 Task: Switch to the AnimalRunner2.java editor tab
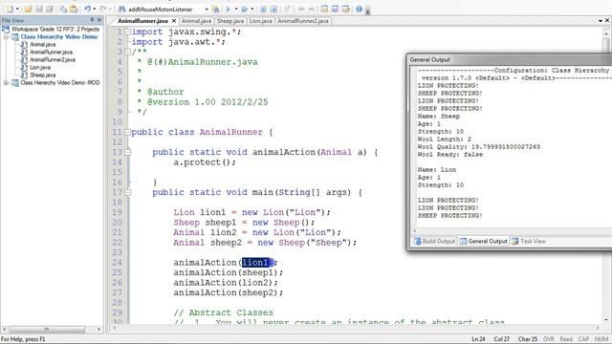(303, 21)
